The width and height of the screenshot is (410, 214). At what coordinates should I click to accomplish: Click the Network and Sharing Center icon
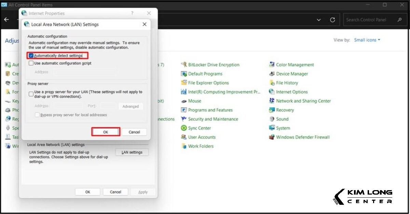click(x=272, y=101)
